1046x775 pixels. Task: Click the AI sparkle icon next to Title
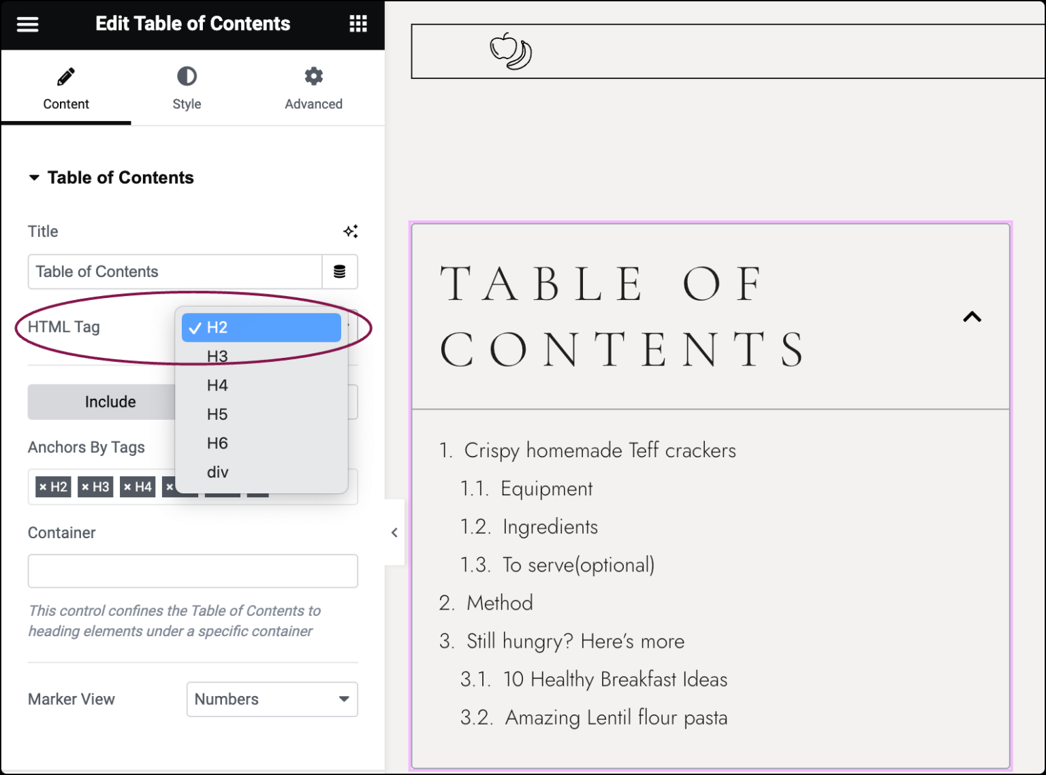point(351,231)
